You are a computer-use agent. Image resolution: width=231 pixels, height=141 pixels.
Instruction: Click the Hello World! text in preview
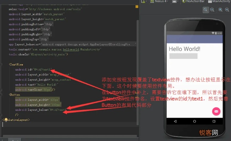point(184,49)
